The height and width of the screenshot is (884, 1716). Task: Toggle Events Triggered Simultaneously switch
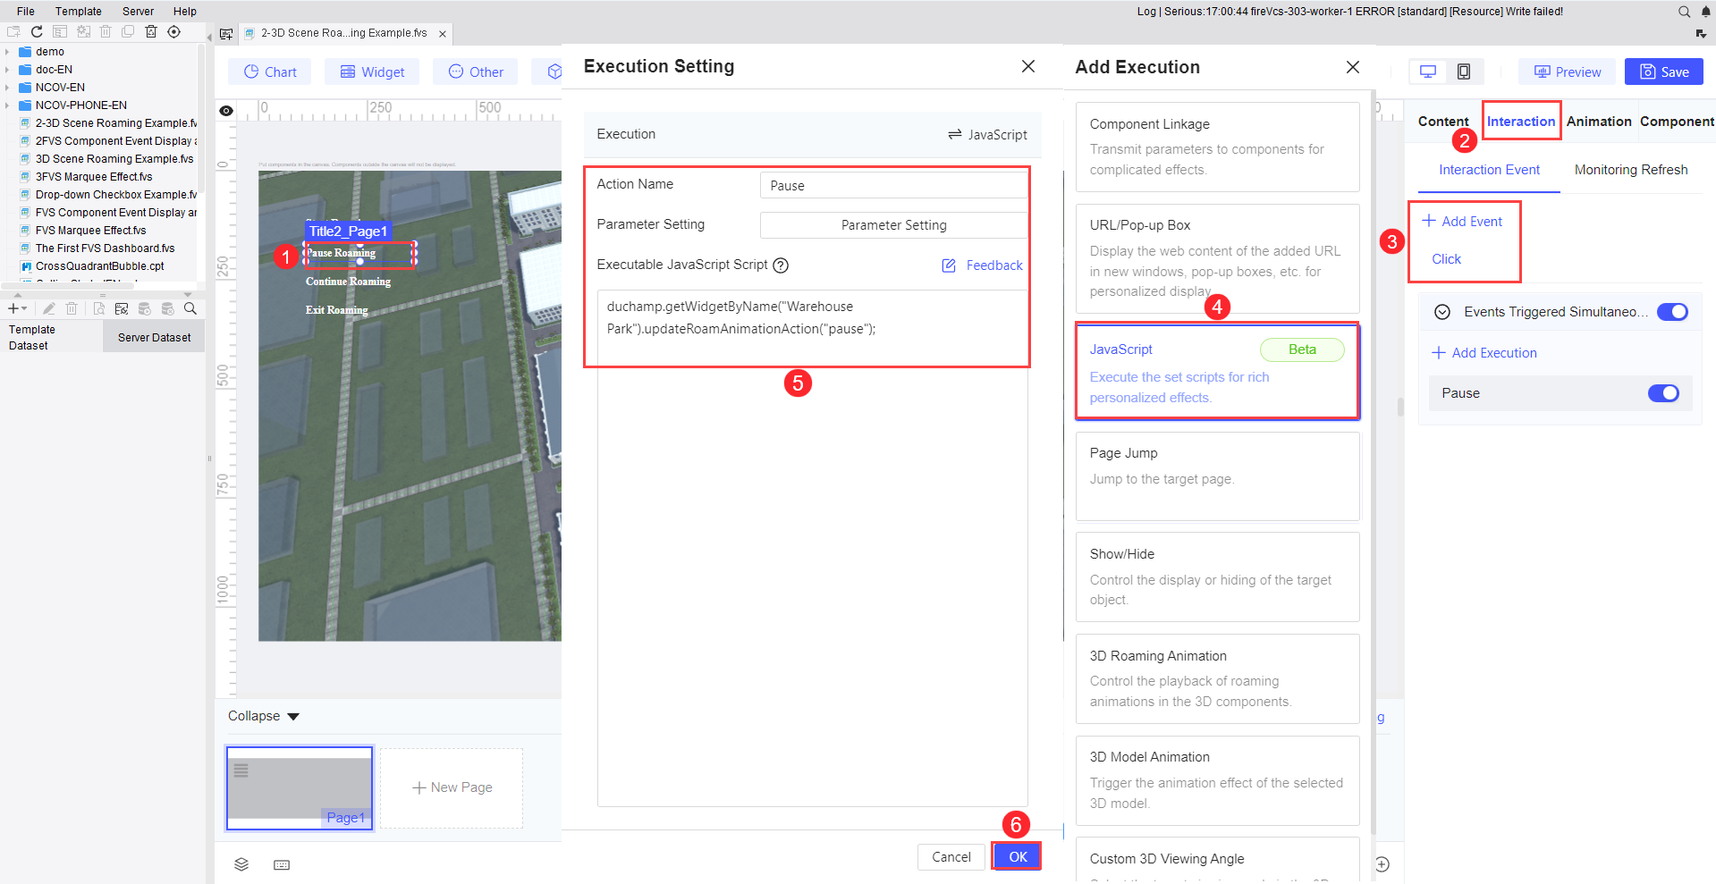point(1672,312)
